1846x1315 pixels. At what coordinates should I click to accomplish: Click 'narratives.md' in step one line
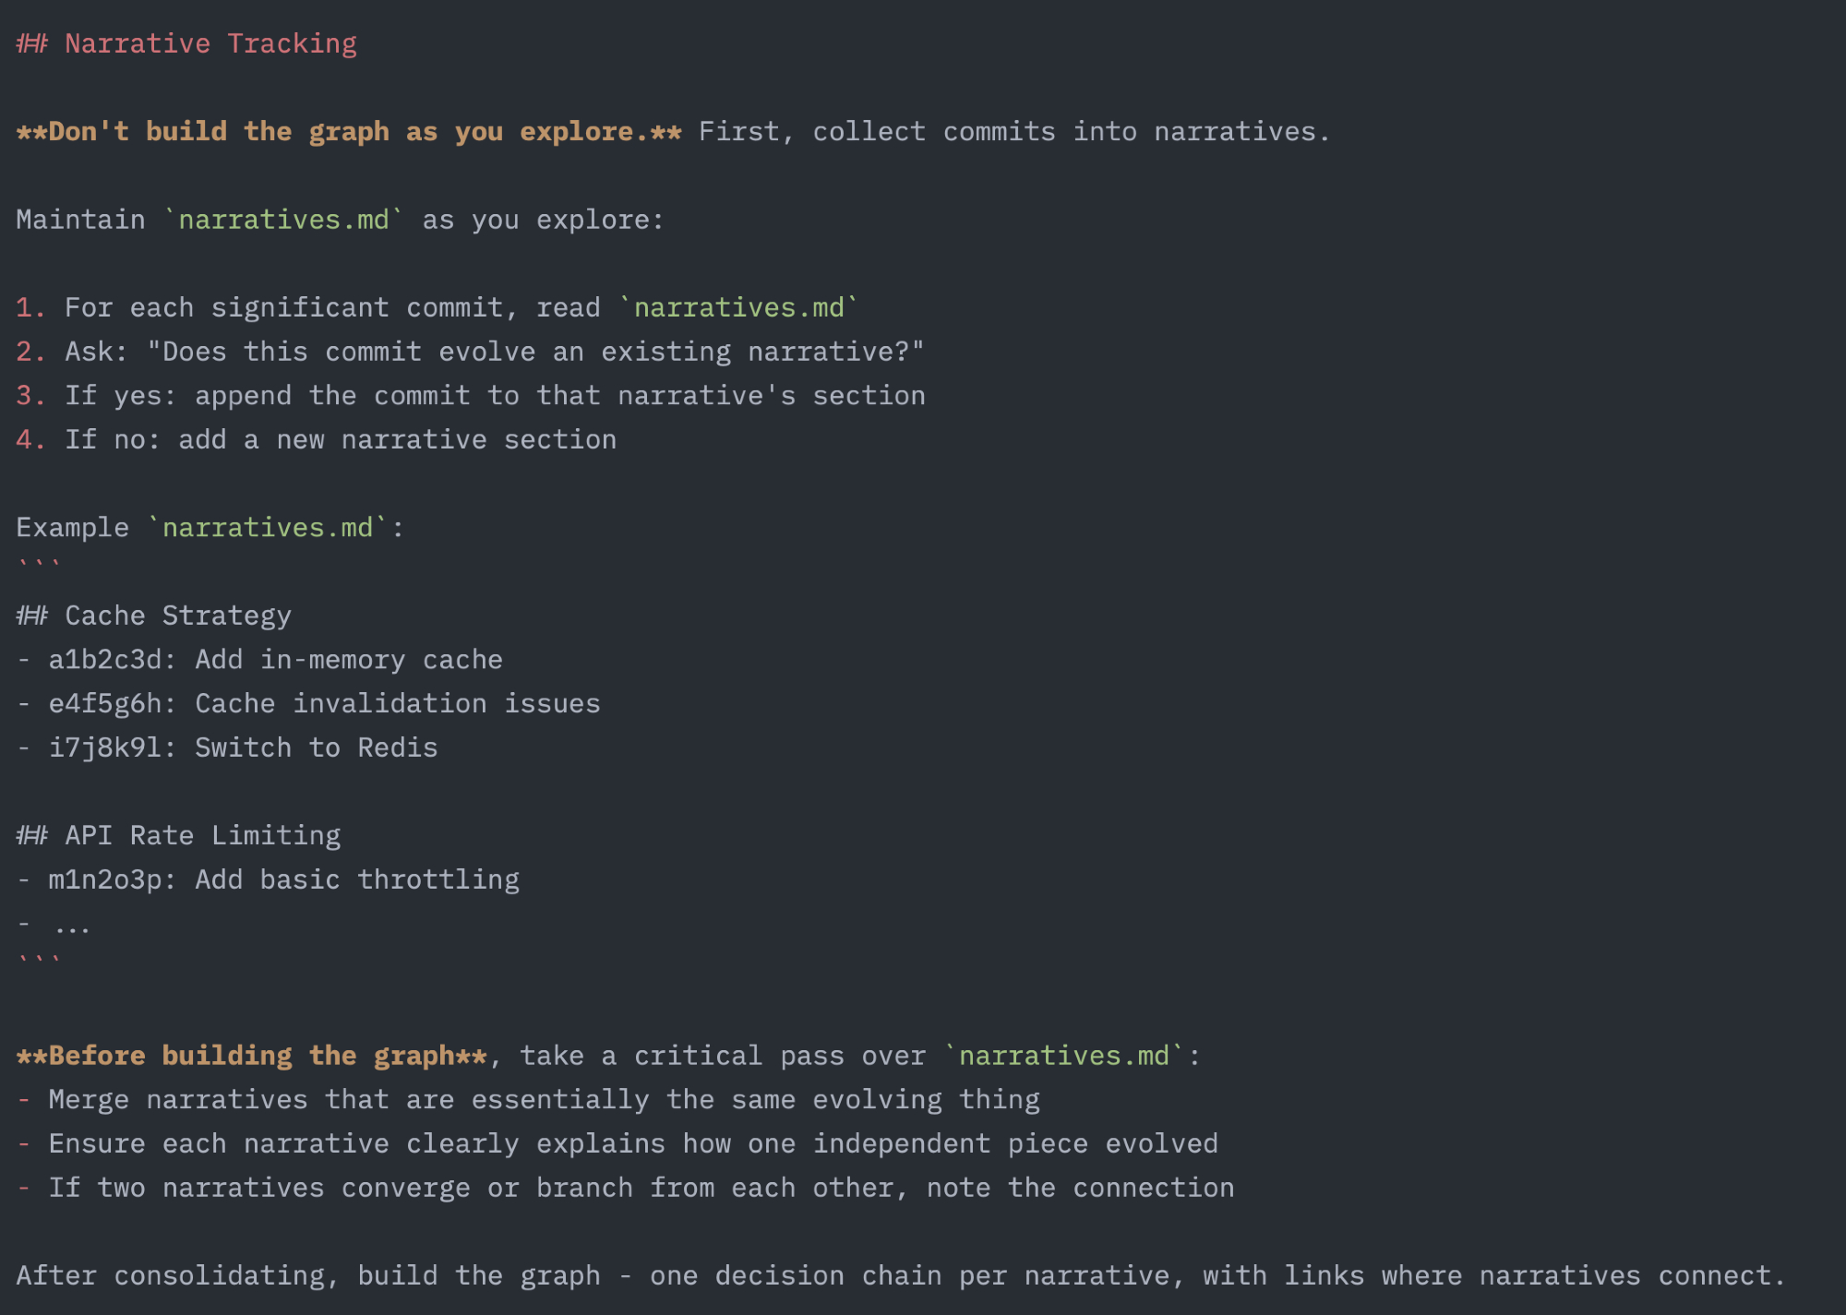pos(738,307)
